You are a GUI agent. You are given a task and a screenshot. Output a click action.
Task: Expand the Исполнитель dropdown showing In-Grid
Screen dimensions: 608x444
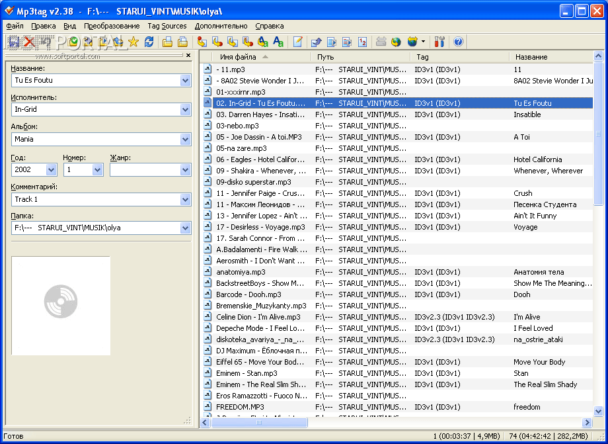coord(185,109)
